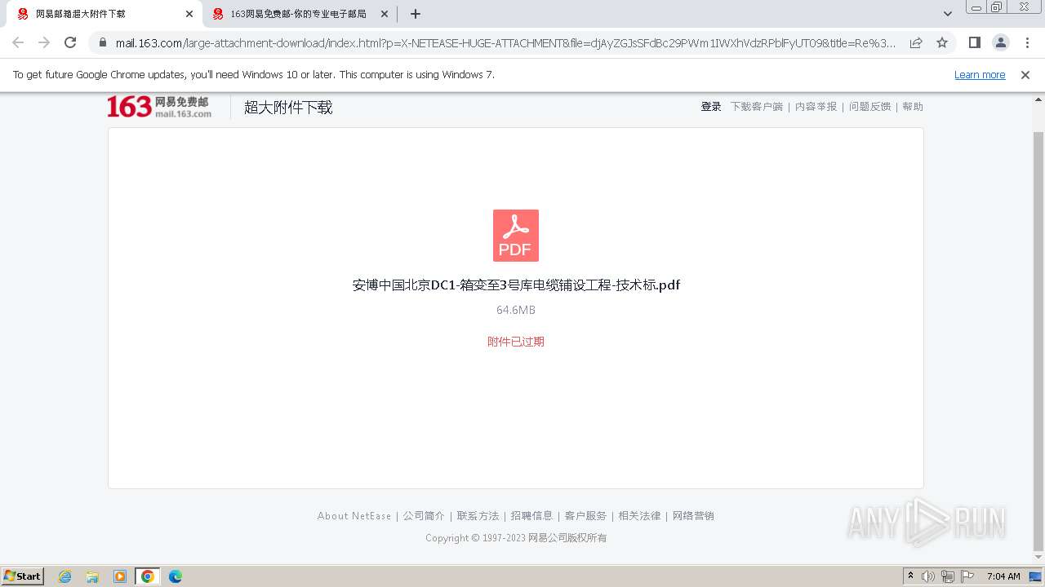The height and width of the screenshot is (587, 1045).
Task: Click the red 附件已过期 message
Action: tap(516, 342)
